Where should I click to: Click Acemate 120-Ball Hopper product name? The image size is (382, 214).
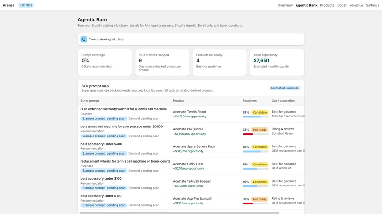[192, 181]
